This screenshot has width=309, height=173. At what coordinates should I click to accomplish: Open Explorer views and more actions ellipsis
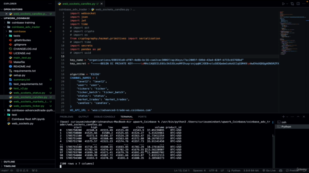coord(50,4)
